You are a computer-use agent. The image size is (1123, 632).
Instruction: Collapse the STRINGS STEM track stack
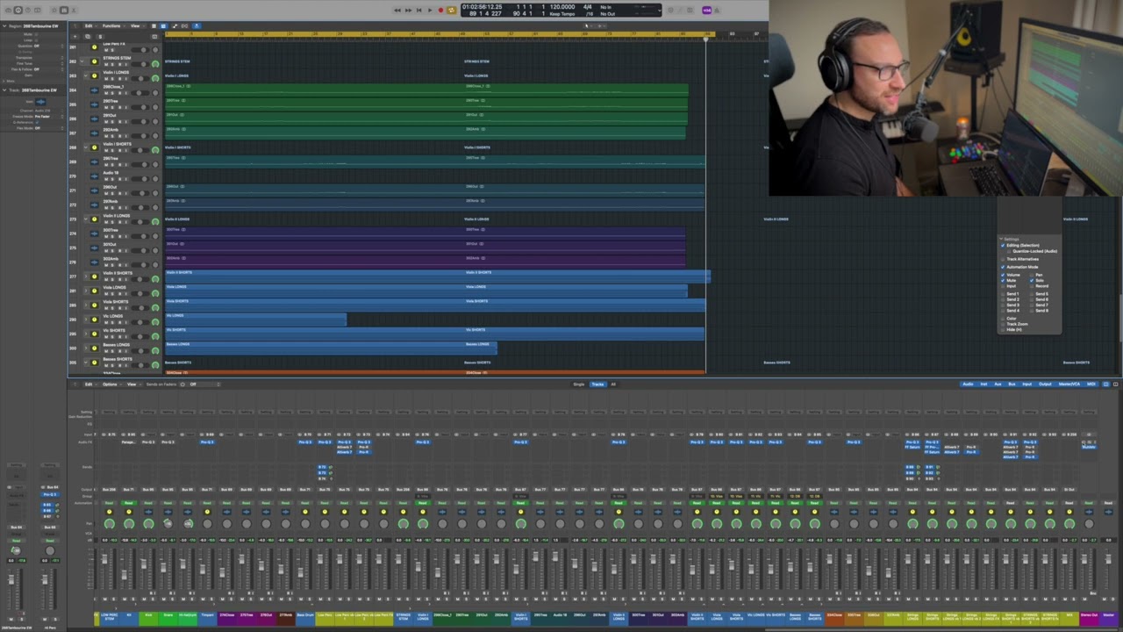(82, 61)
